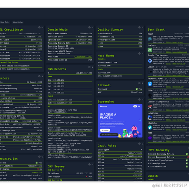Click the React logo in Tech Stack
Image resolution: width=189 pixels, height=189 pixels.
pos(150,39)
